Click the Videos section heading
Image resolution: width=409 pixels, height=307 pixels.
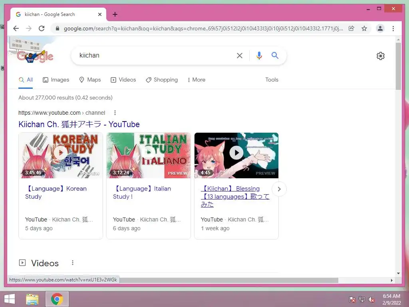click(45, 263)
